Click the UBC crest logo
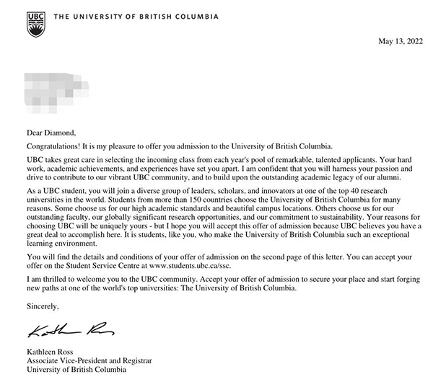 [x=35, y=24]
